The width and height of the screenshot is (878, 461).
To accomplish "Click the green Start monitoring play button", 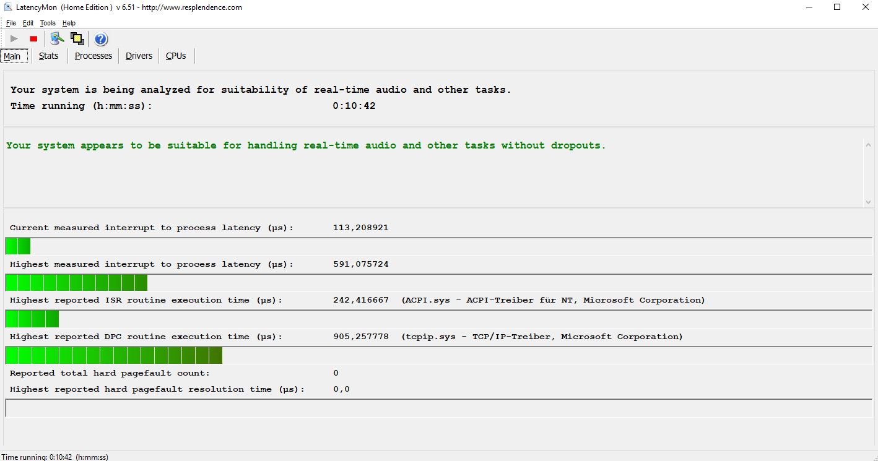I will (14, 39).
